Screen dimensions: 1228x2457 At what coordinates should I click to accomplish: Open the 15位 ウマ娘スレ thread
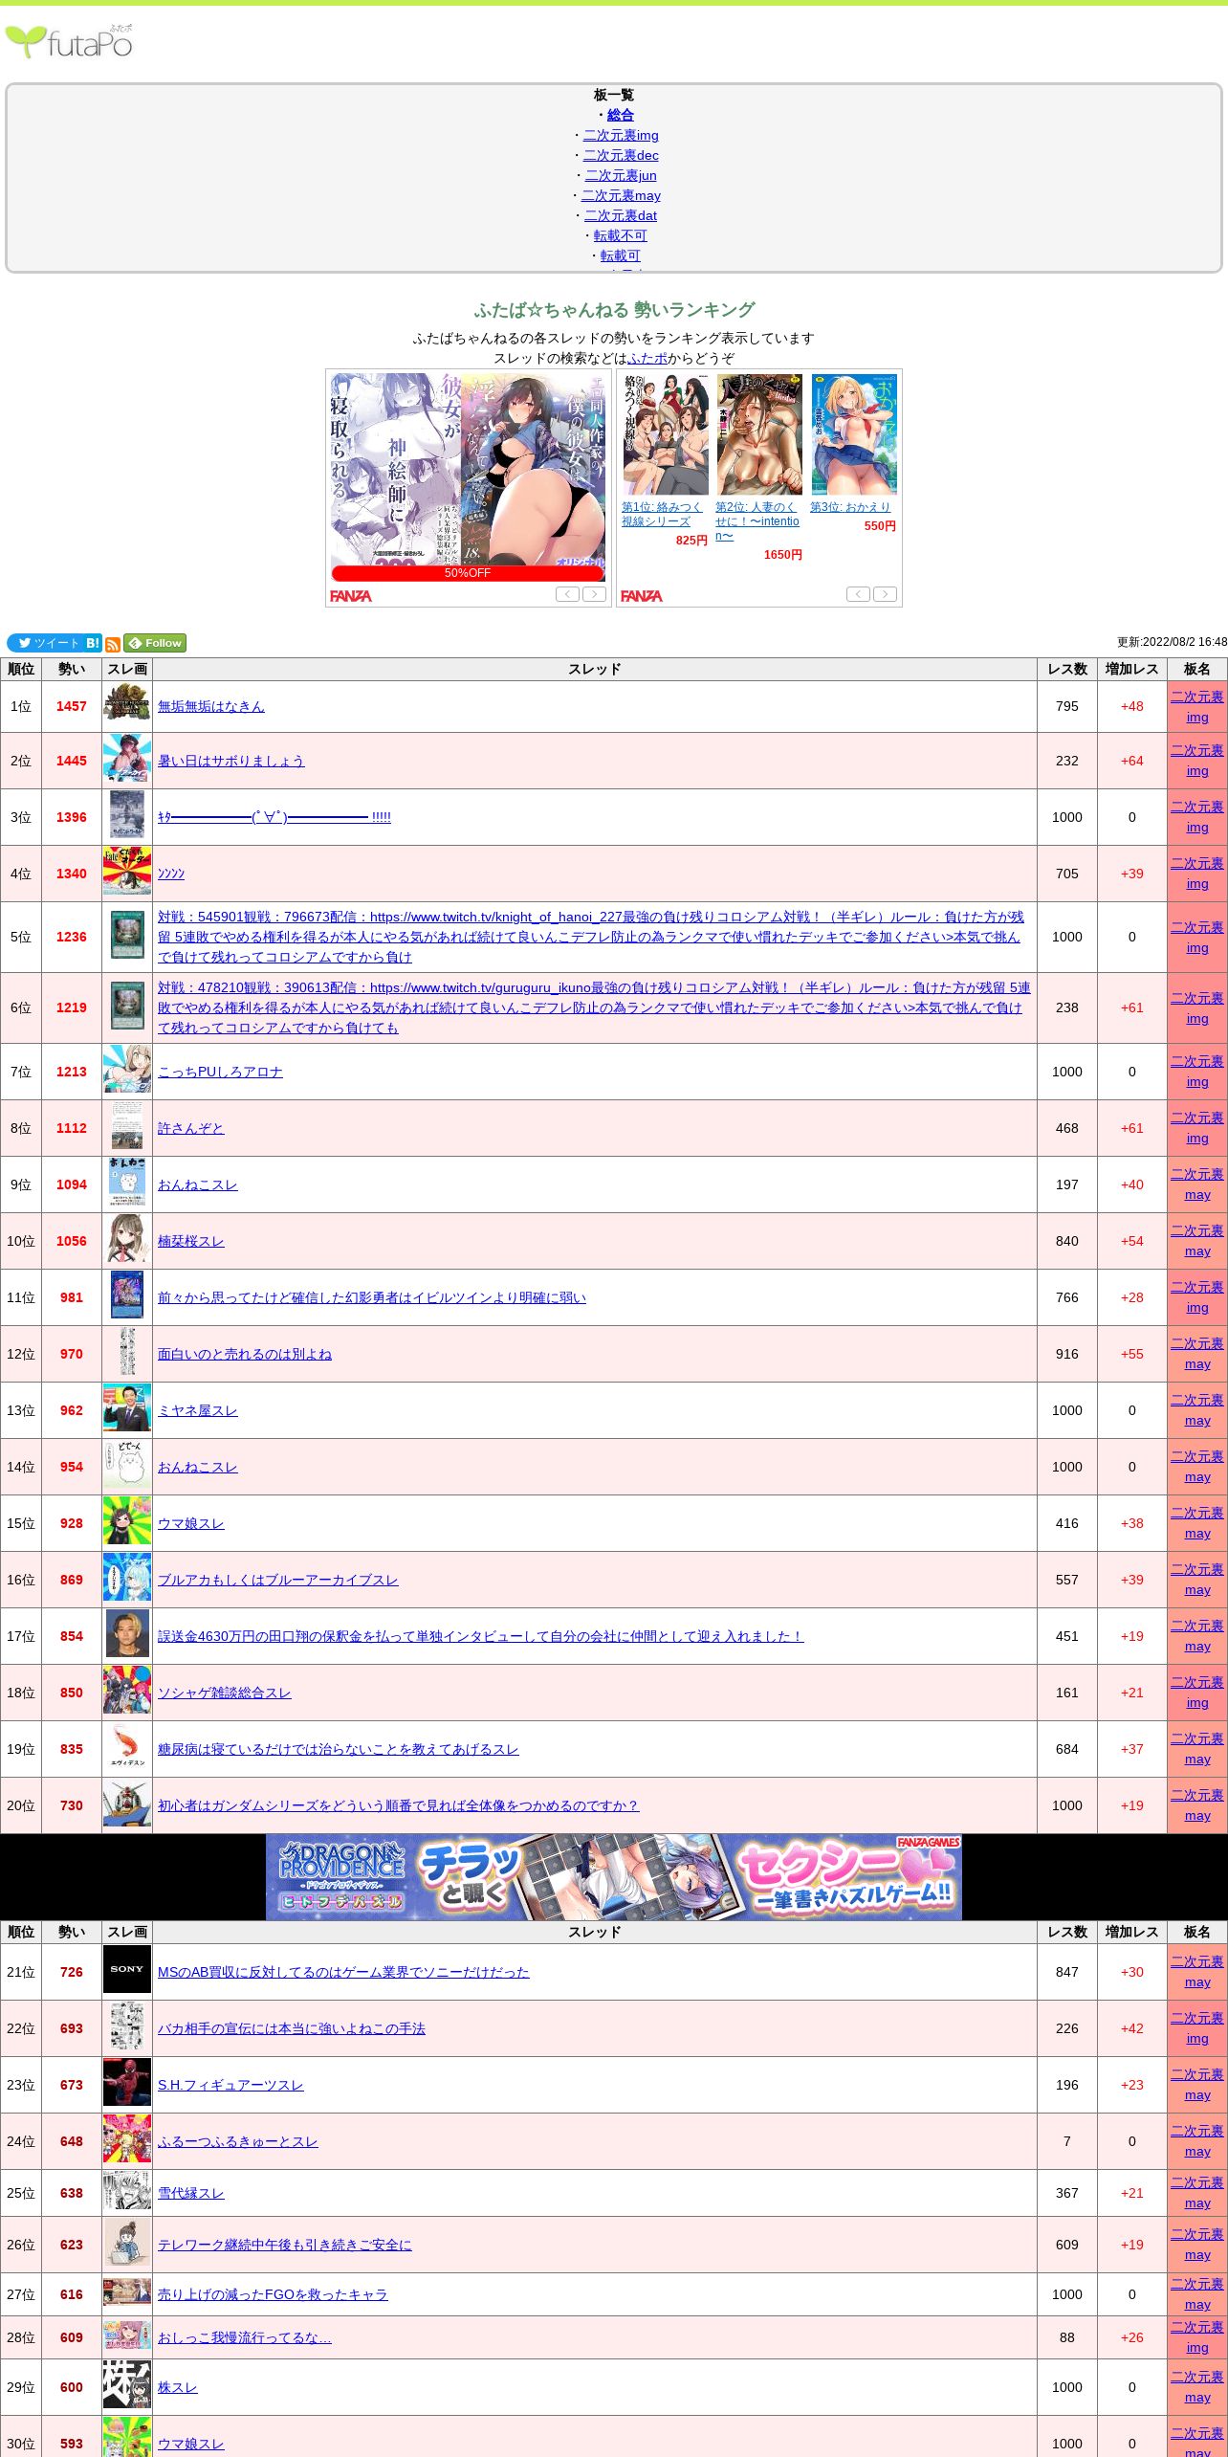coord(191,1523)
